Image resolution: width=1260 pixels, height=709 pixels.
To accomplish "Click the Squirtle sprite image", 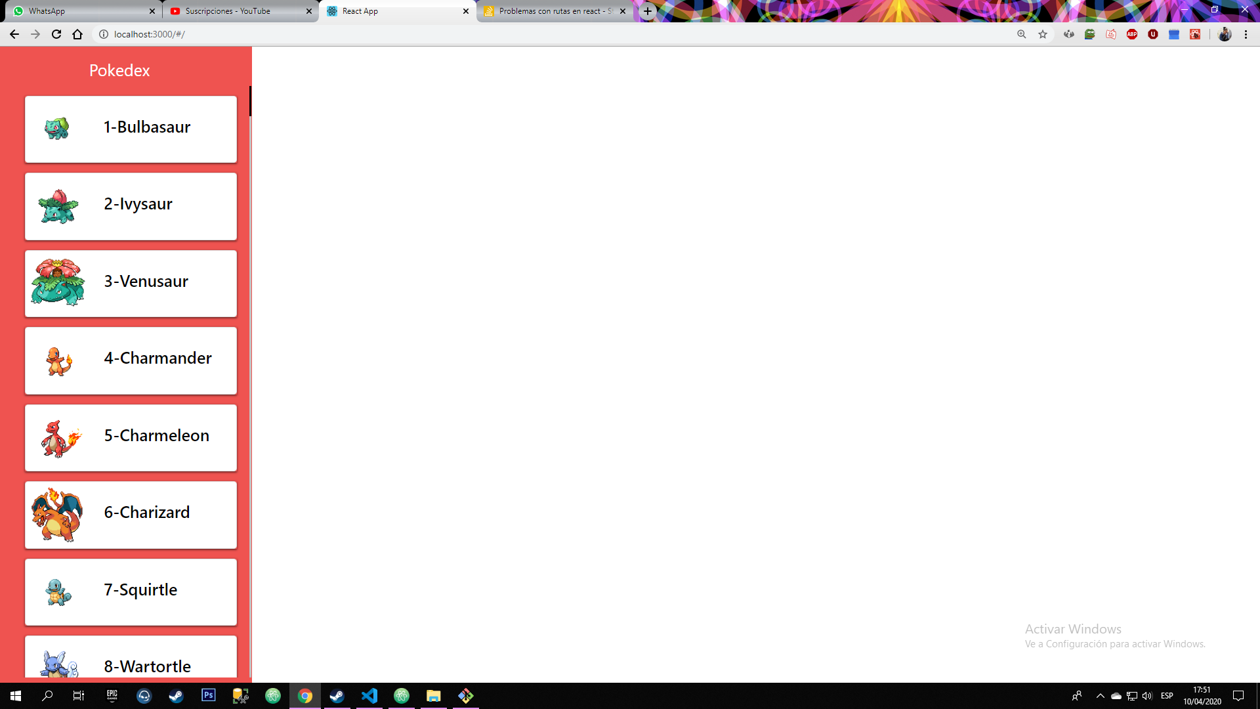I will pyautogui.click(x=58, y=592).
